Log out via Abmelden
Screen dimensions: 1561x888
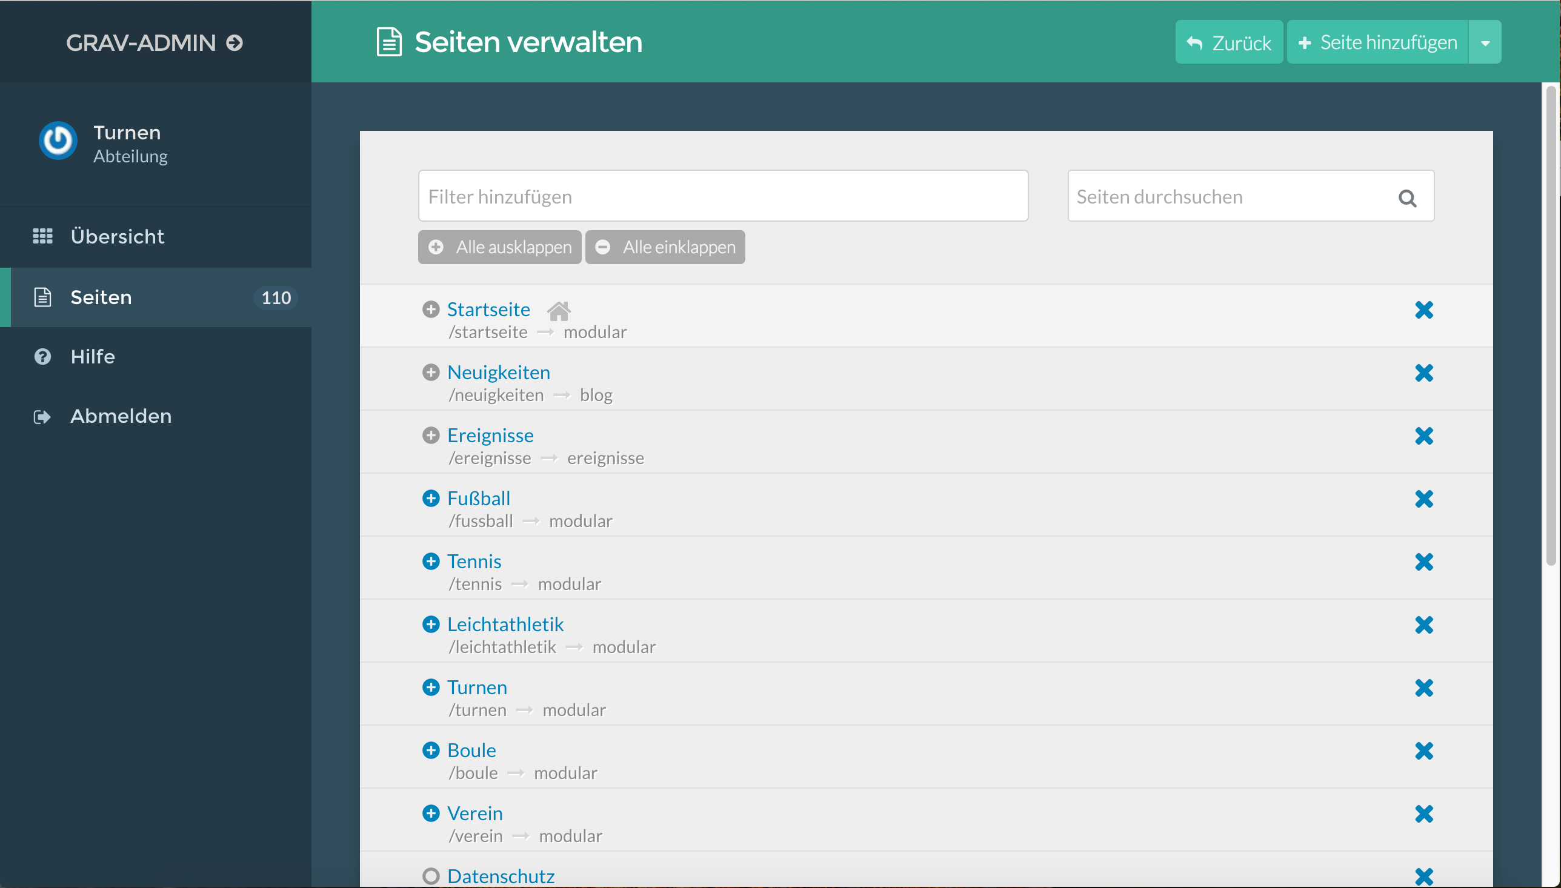[121, 416]
